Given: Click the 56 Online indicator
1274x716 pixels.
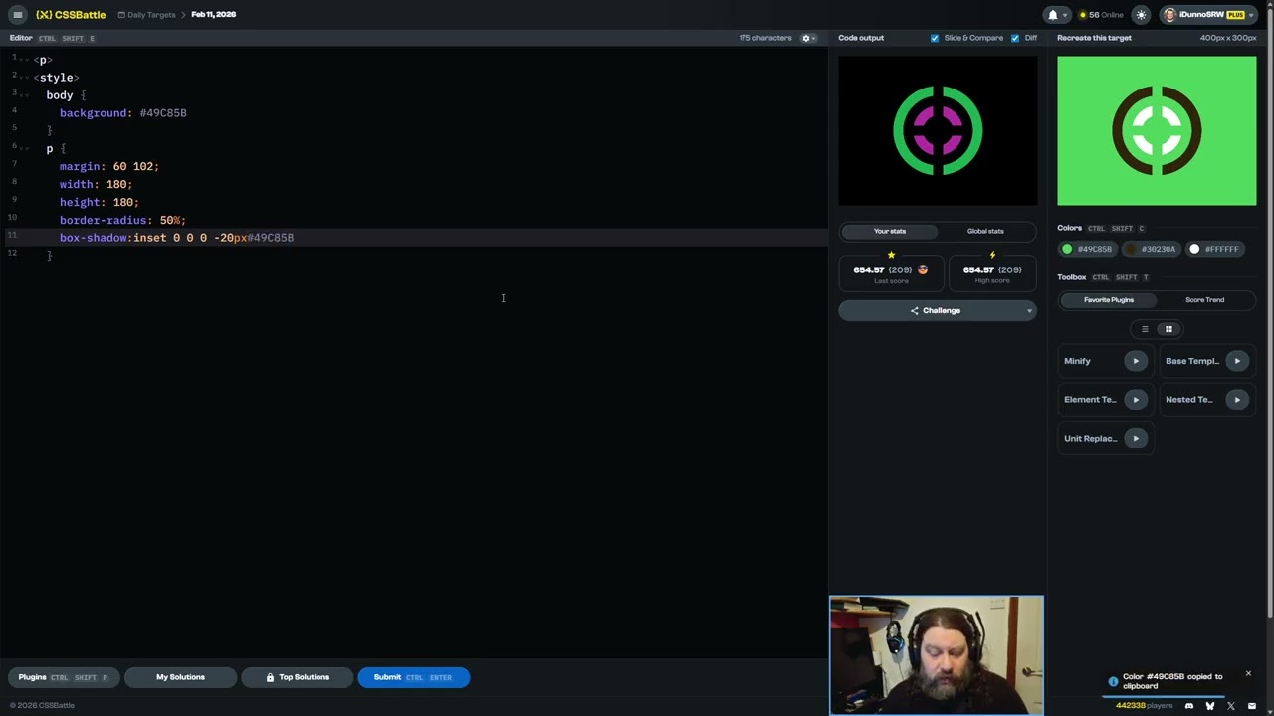Looking at the screenshot, I should coord(1101,15).
